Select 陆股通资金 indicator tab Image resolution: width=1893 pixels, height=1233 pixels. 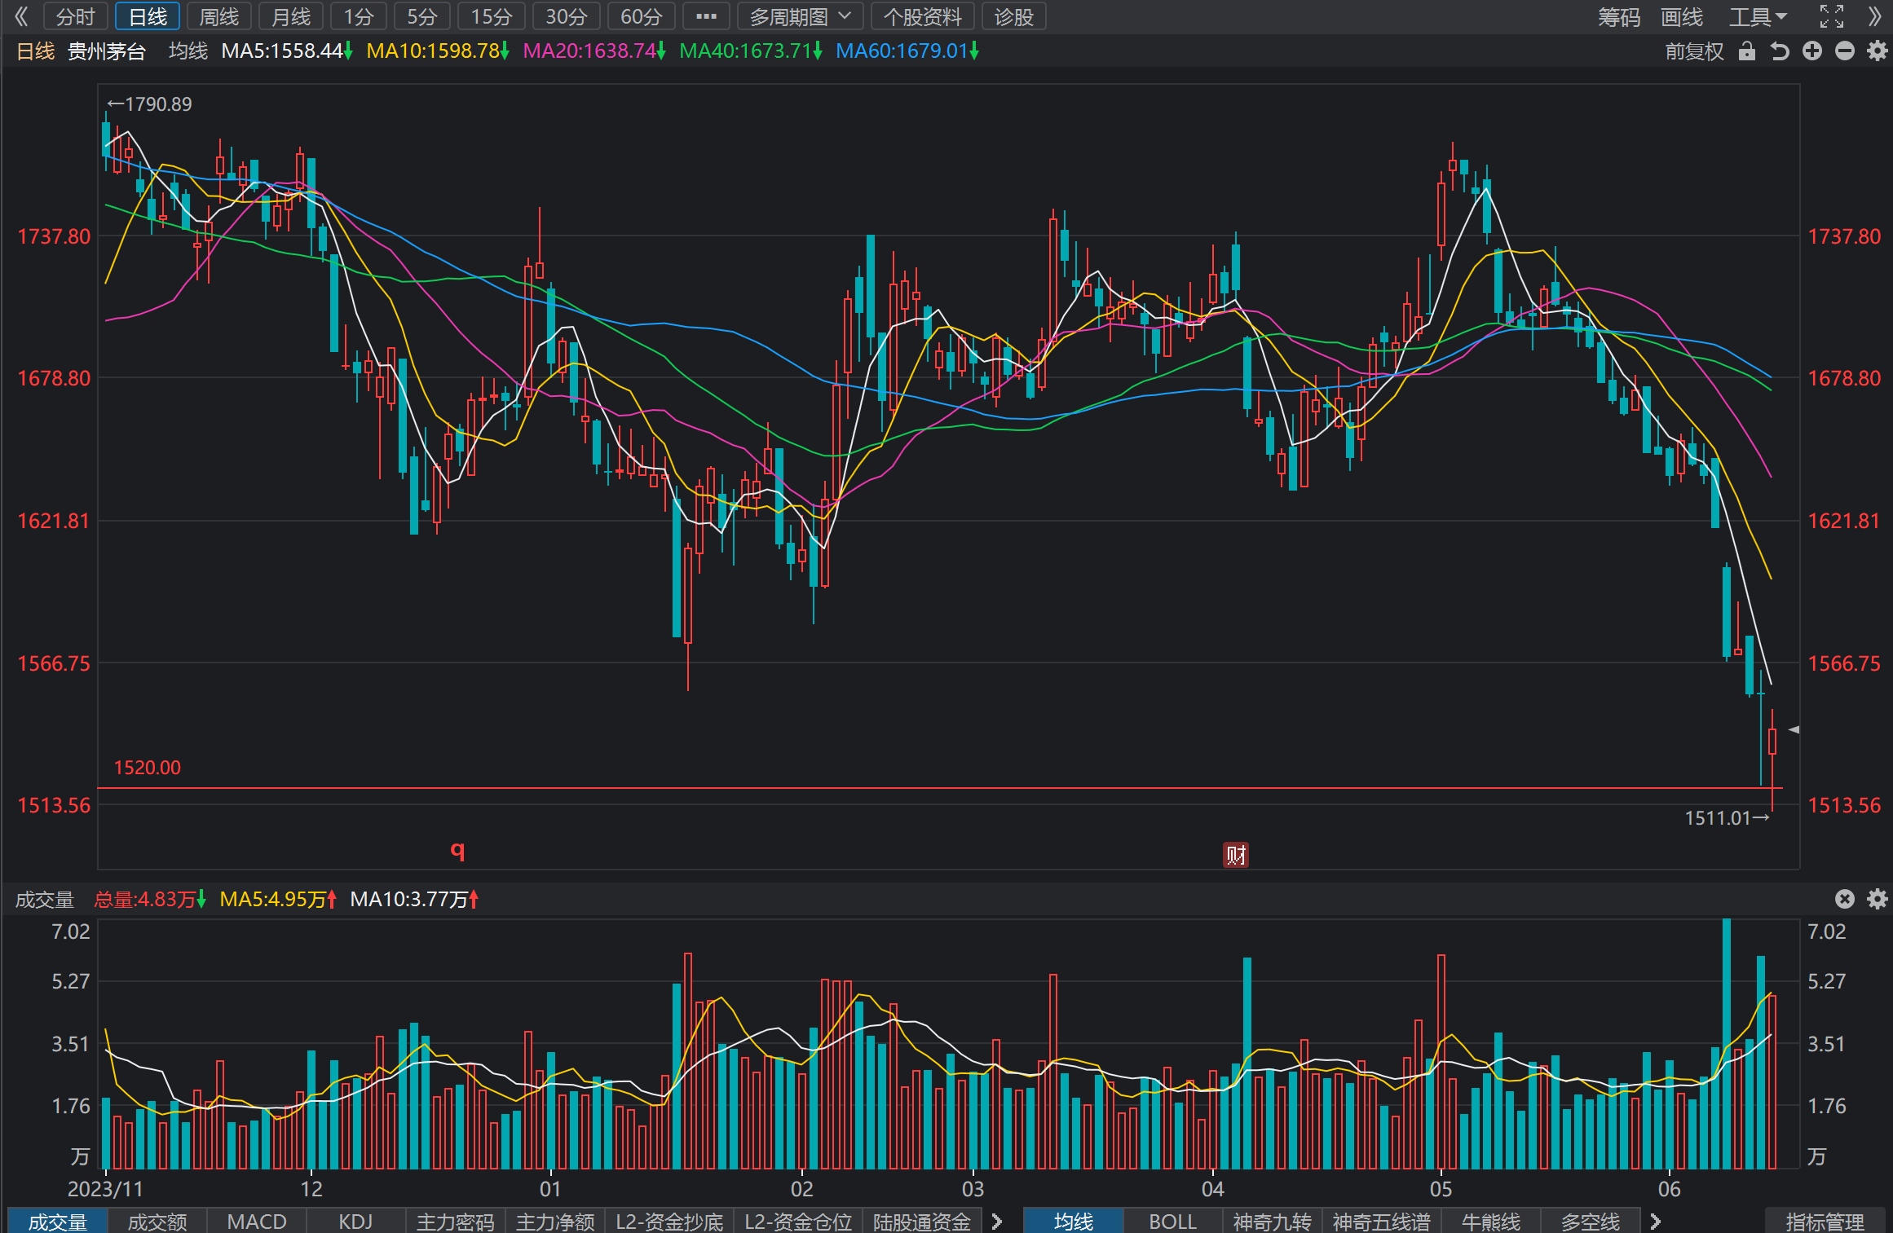pos(922,1221)
